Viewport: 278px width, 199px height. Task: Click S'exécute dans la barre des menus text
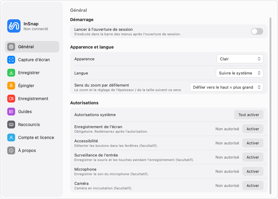pyautogui.click(x=128, y=34)
